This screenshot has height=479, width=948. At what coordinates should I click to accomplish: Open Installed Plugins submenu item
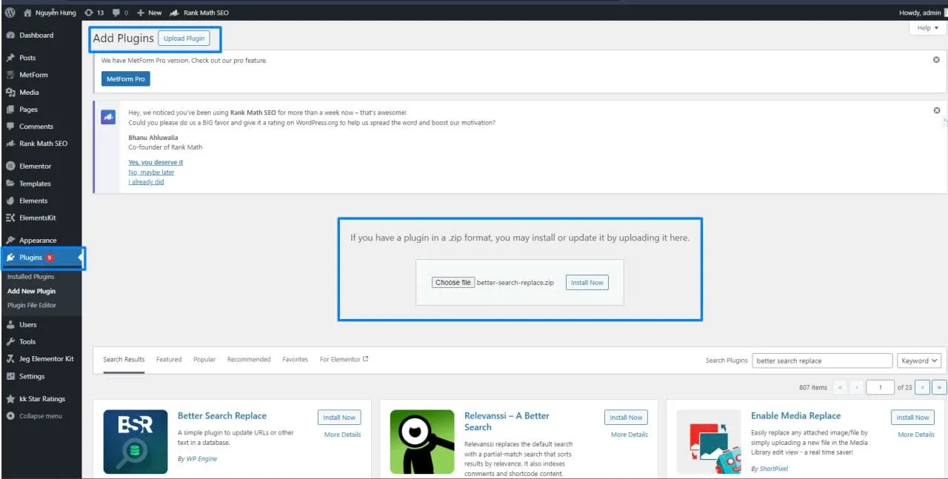(x=31, y=277)
